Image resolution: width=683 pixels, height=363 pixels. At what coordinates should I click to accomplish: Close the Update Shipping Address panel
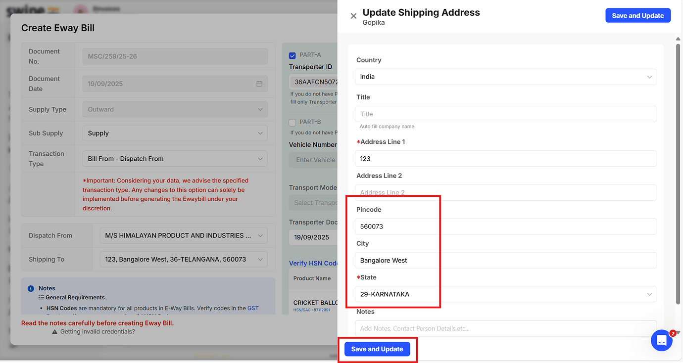point(353,16)
